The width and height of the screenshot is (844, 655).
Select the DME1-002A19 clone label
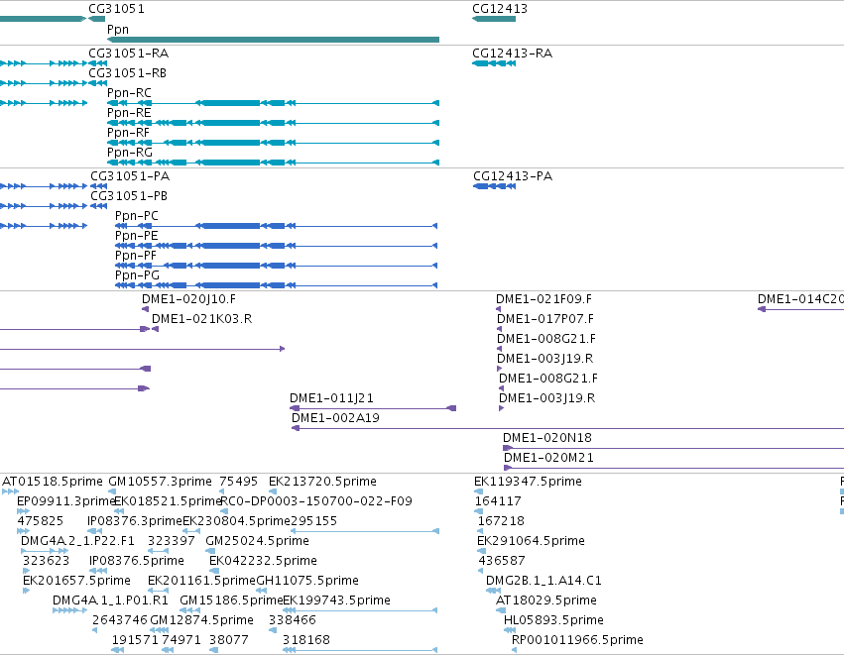click(335, 418)
